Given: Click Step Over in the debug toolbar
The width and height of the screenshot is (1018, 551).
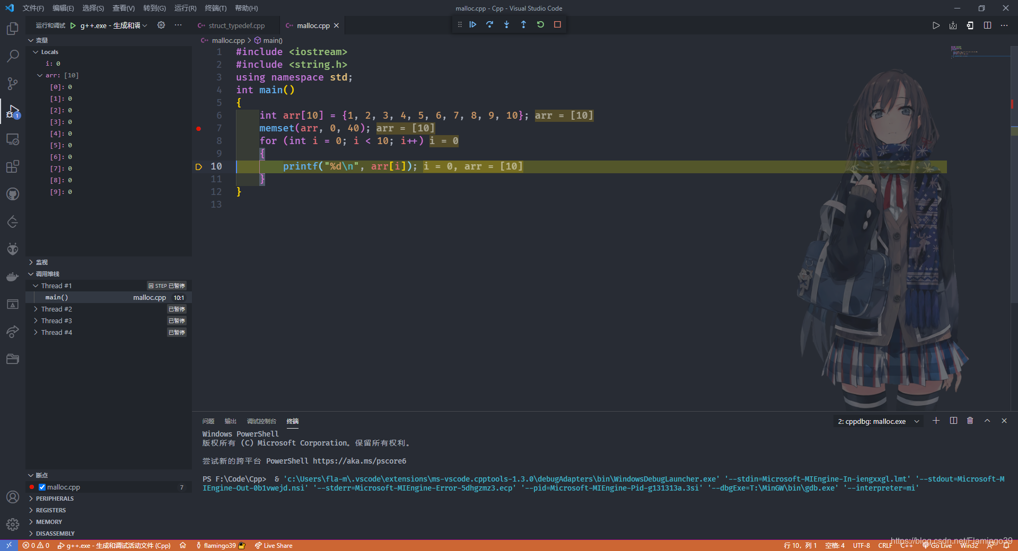Looking at the screenshot, I should [x=490, y=24].
